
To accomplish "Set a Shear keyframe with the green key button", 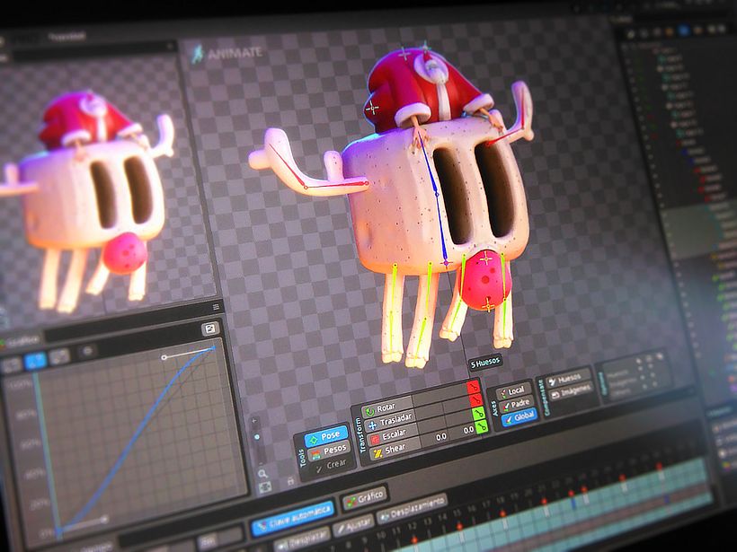I will [482, 426].
